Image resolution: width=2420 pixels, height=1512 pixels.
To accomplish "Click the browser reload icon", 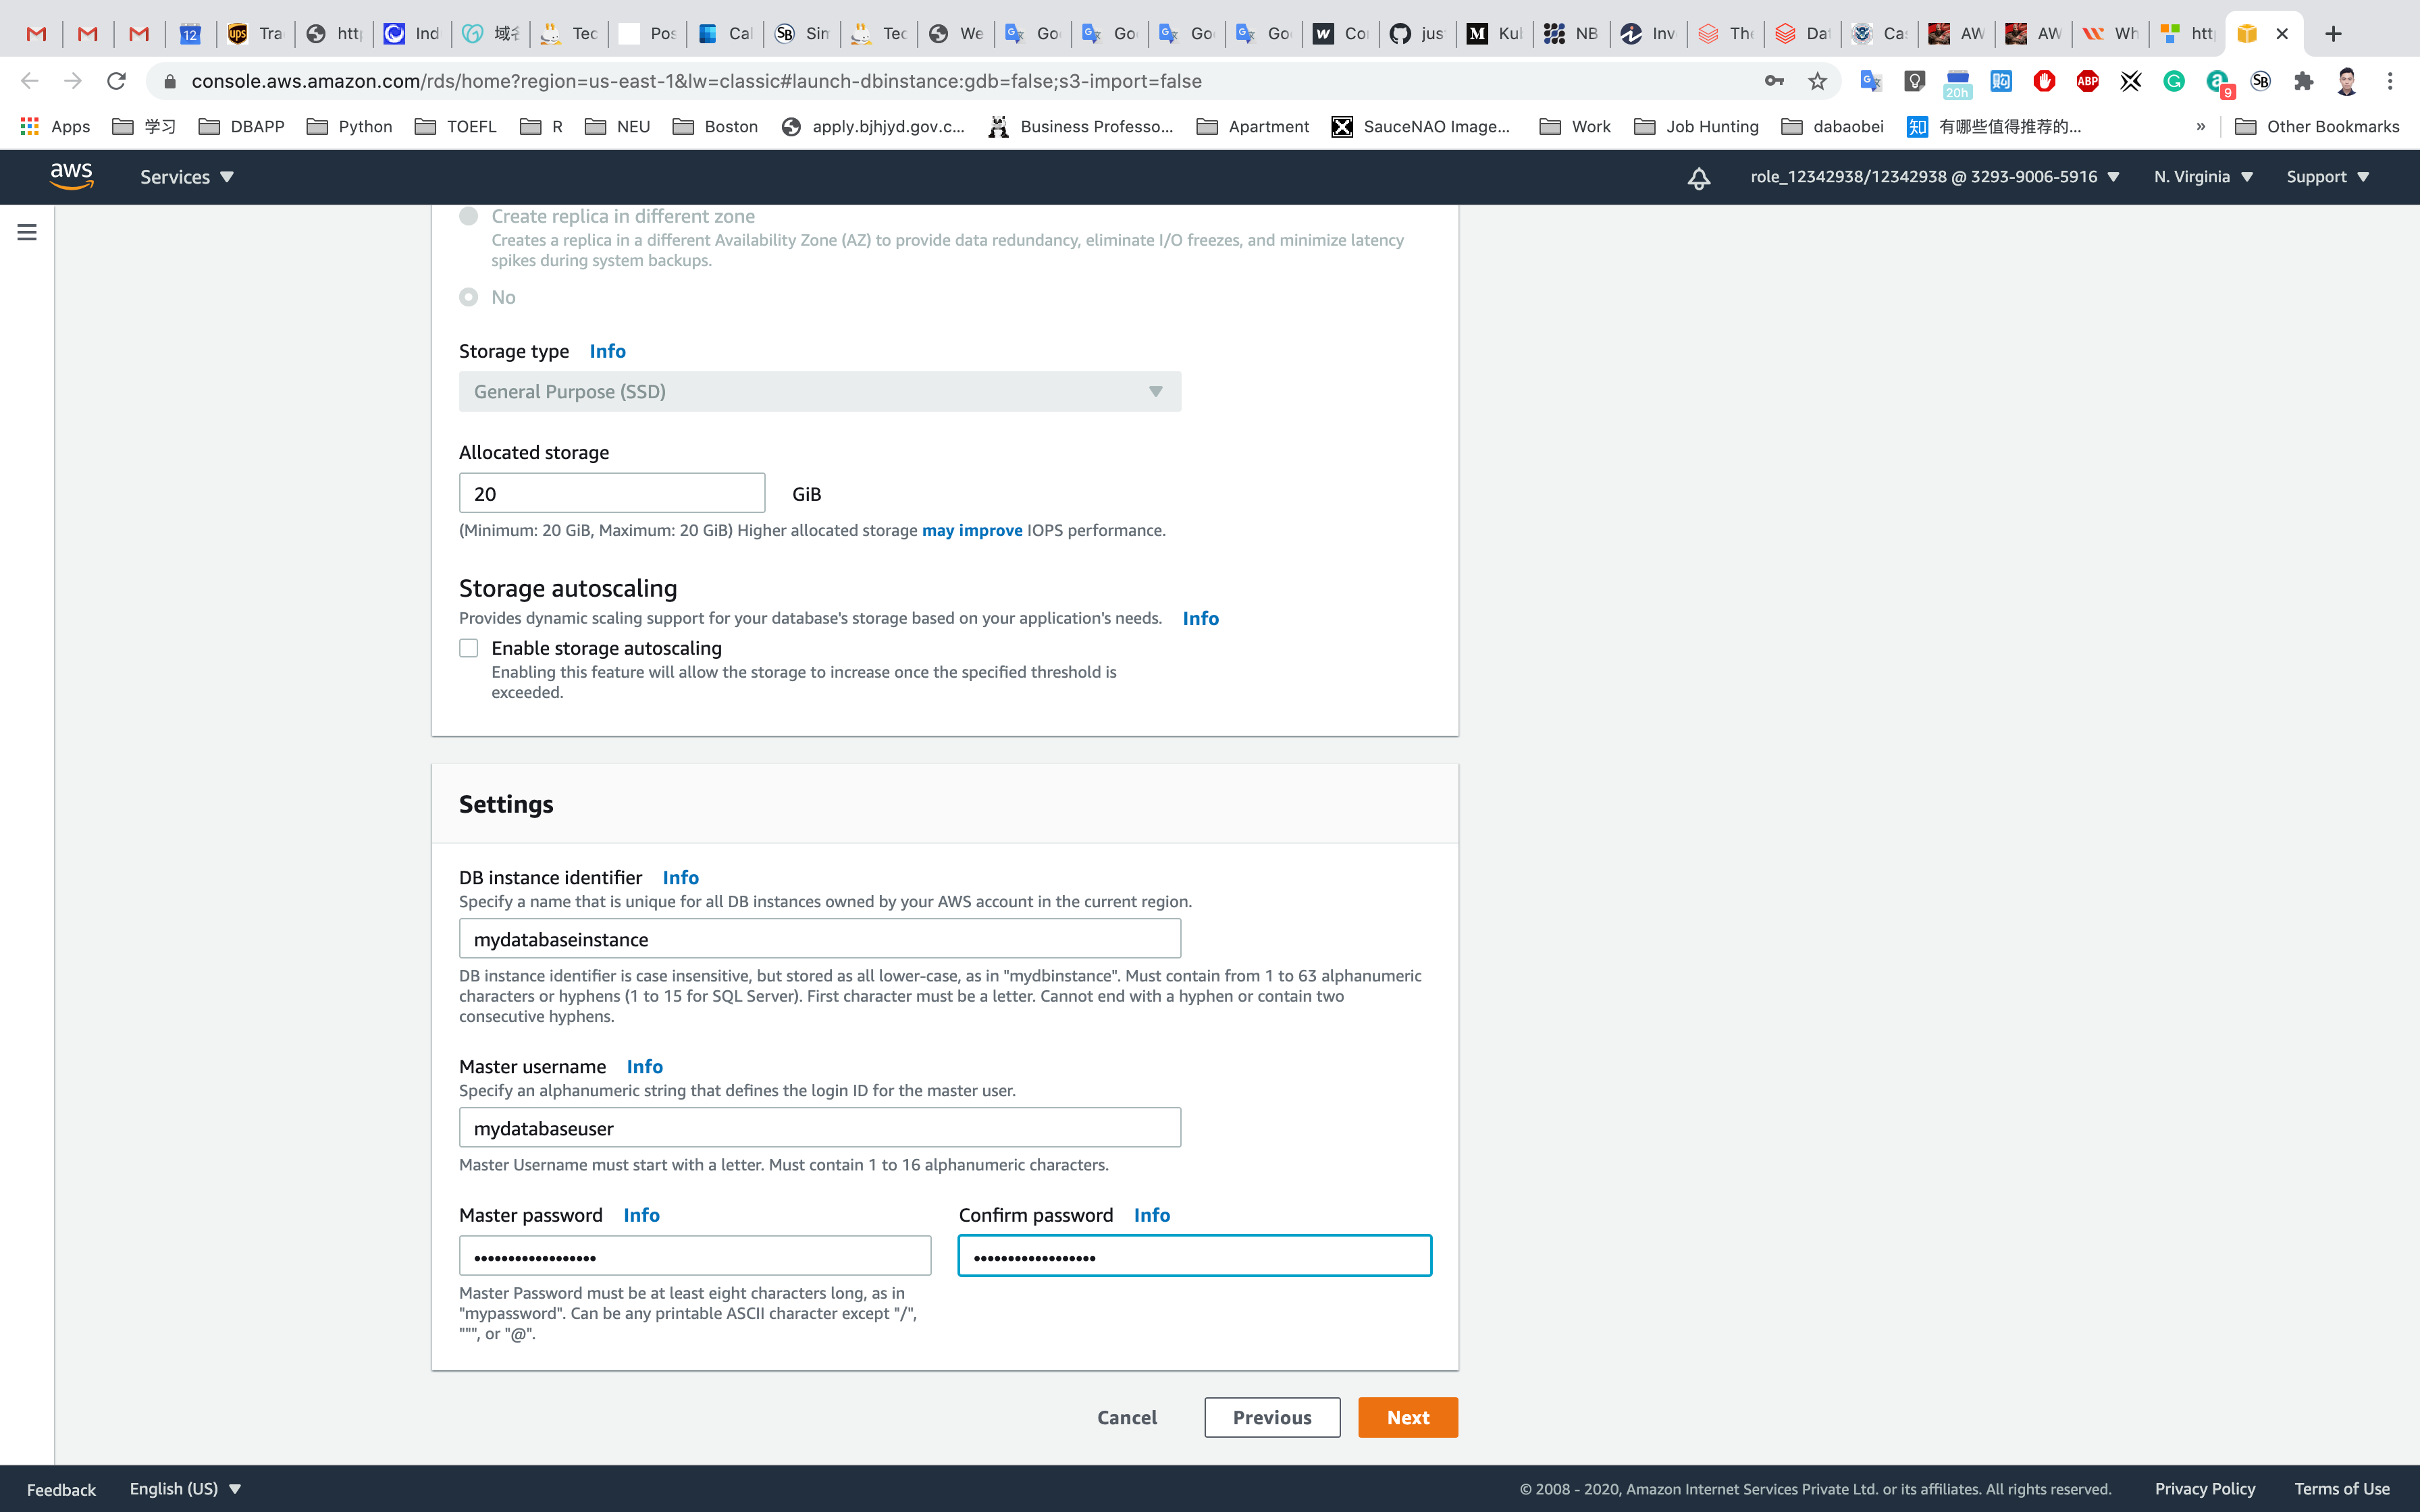I will (x=116, y=81).
